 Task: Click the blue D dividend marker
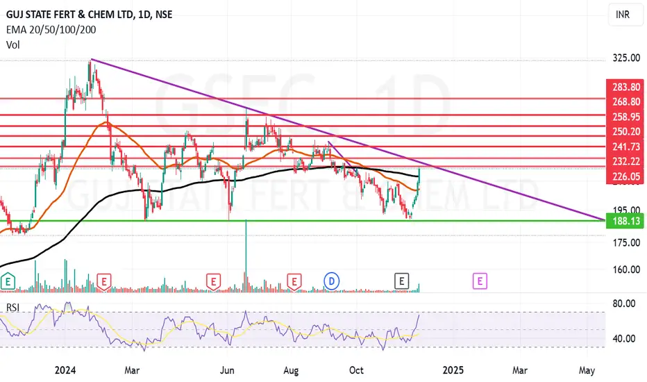tap(331, 281)
